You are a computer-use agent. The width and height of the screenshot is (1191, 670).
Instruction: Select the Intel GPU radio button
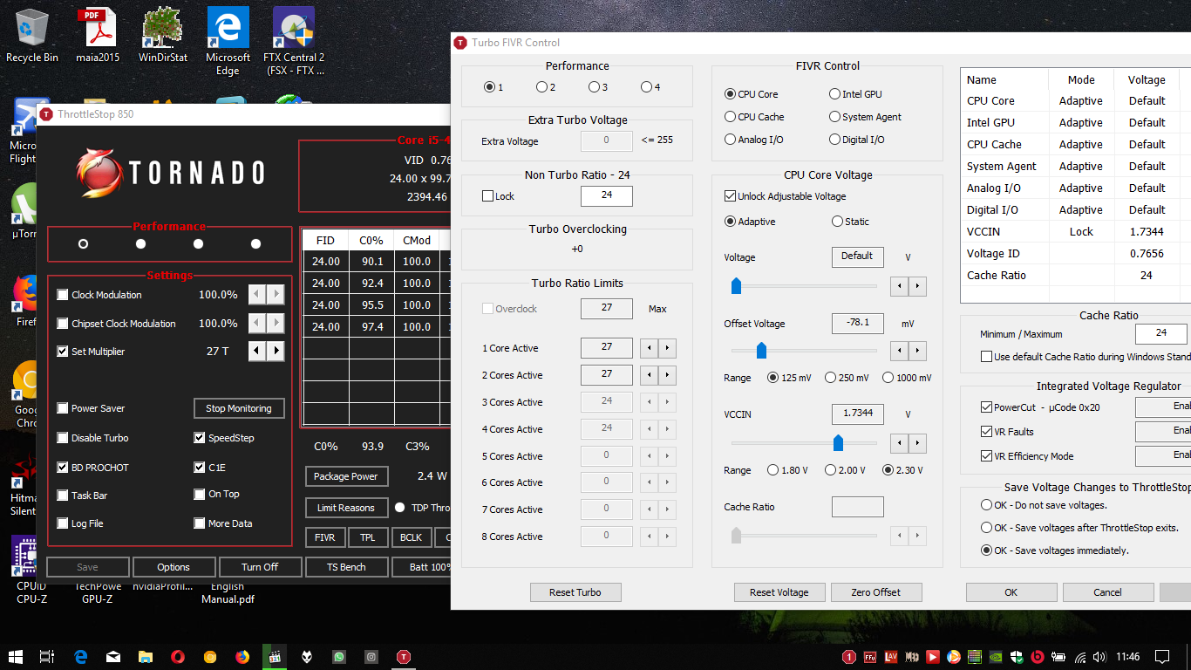(834, 94)
